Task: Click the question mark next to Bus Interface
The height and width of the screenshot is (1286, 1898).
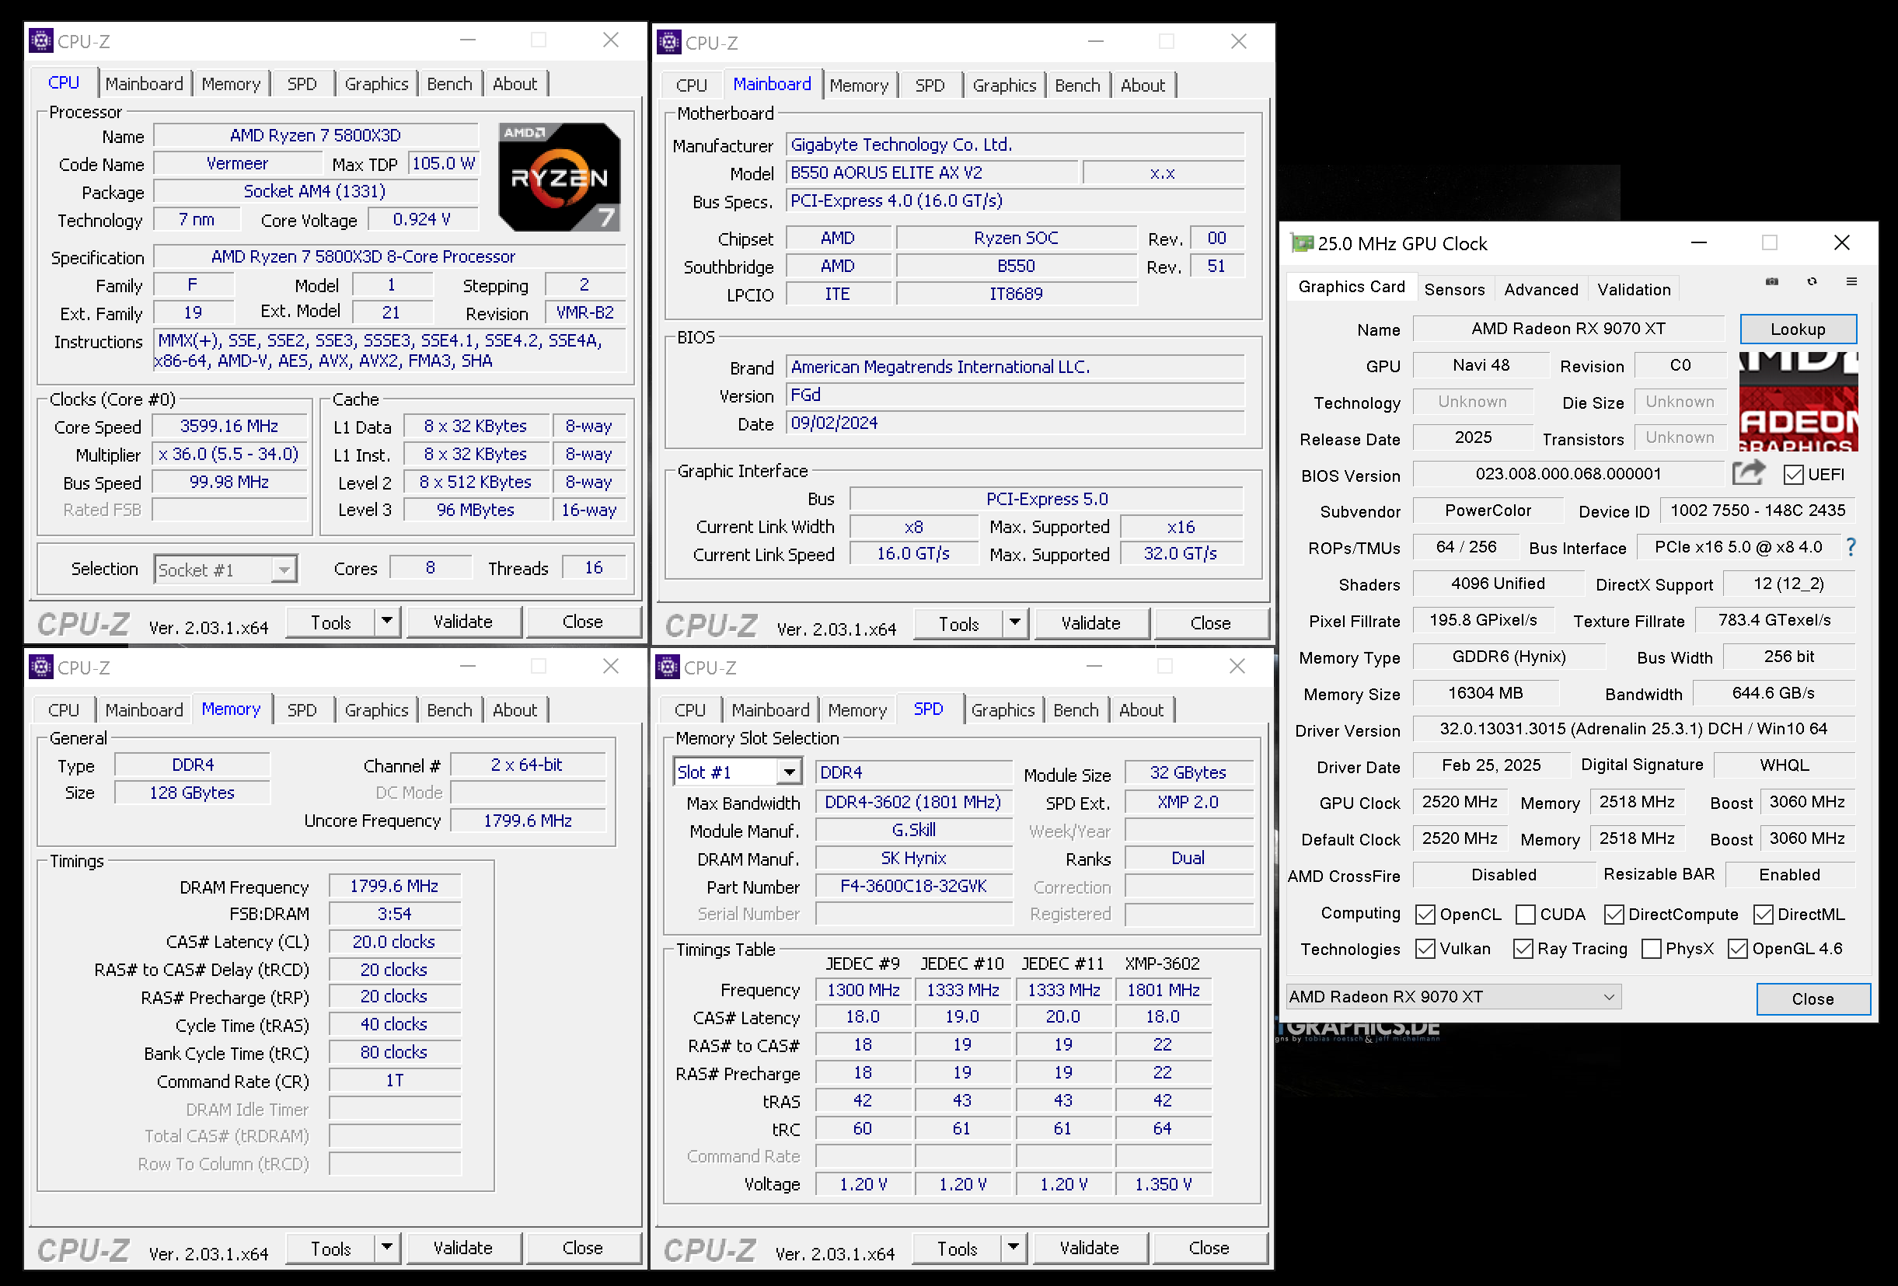Action: [1851, 547]
